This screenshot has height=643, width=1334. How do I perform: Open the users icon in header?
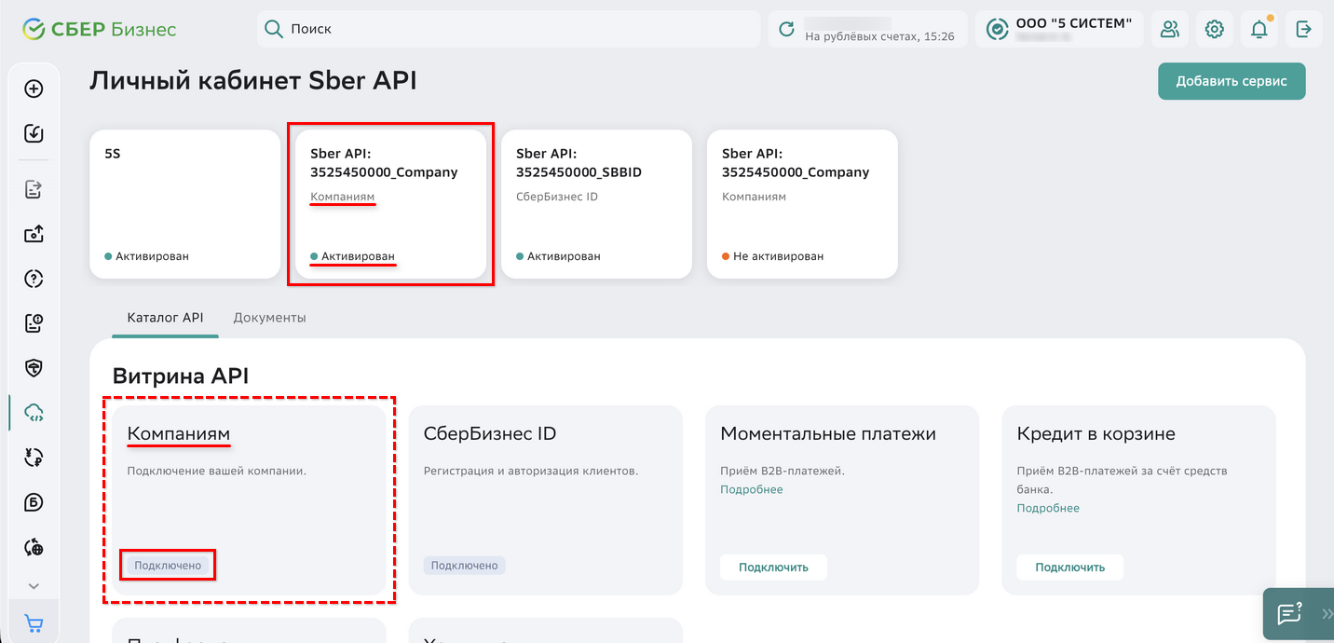[x=1169, y=29]
